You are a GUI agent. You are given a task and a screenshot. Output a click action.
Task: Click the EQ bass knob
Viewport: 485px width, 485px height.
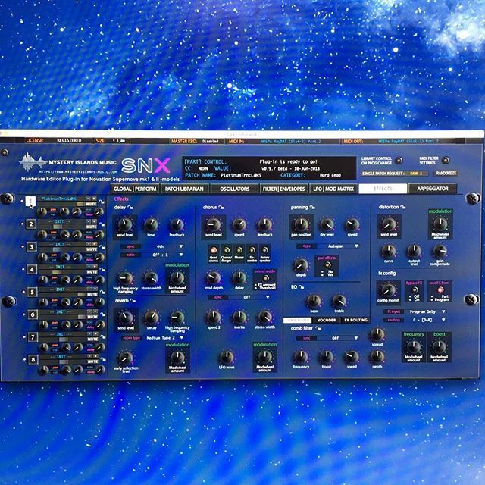(x=314, y=301)
